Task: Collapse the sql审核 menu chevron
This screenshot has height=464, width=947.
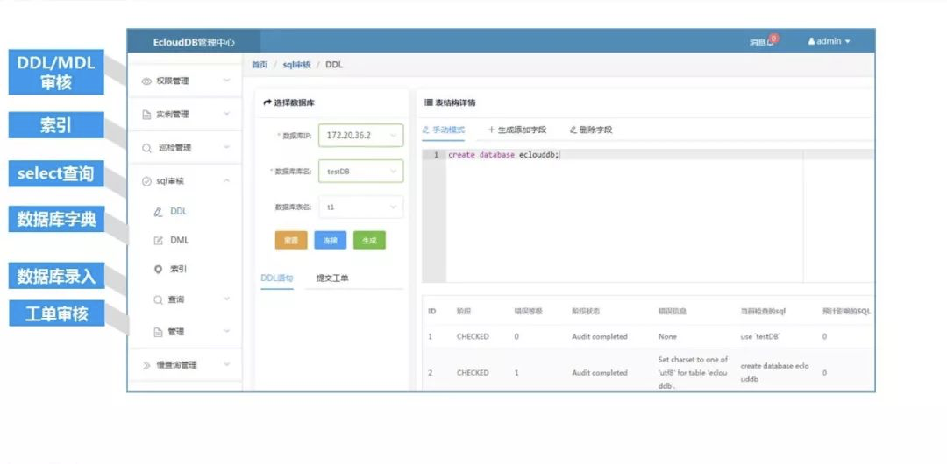Action: 227,180
